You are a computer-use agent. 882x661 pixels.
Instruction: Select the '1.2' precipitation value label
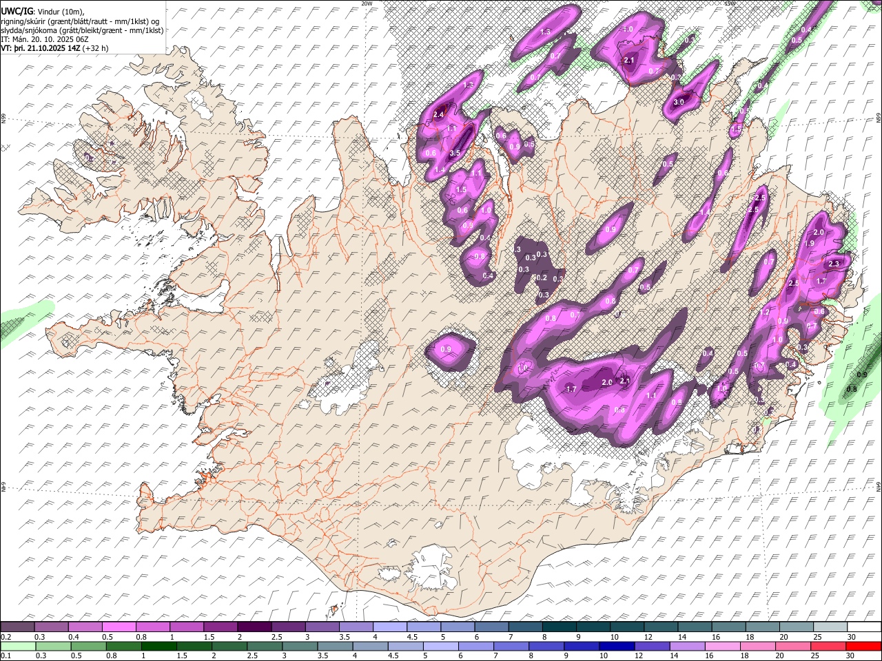click(x=763, y=313)
